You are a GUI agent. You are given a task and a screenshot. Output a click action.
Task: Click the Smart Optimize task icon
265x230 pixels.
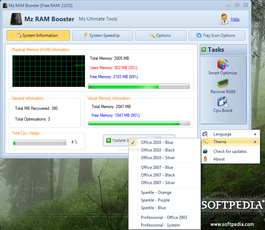[x=223, y=64]
